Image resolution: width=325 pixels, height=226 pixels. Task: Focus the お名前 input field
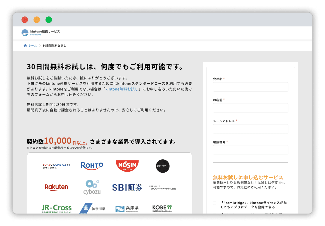pyautogui.click(x=250, y=108)
